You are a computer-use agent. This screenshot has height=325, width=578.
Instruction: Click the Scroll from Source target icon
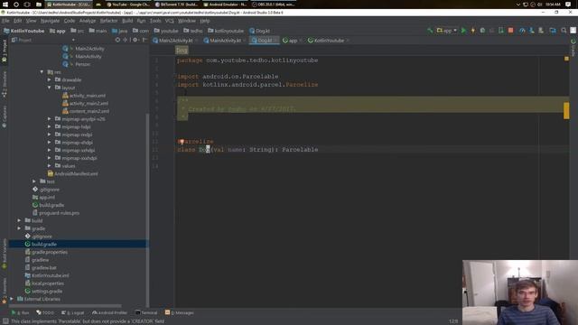pyautogui.click(x=117, y=40)
